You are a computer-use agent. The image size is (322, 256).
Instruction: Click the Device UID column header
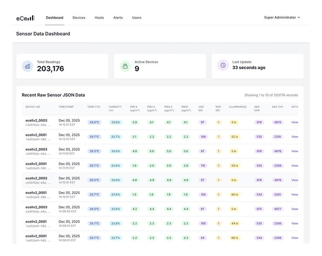pyautogui.click(x=33, y=107)
